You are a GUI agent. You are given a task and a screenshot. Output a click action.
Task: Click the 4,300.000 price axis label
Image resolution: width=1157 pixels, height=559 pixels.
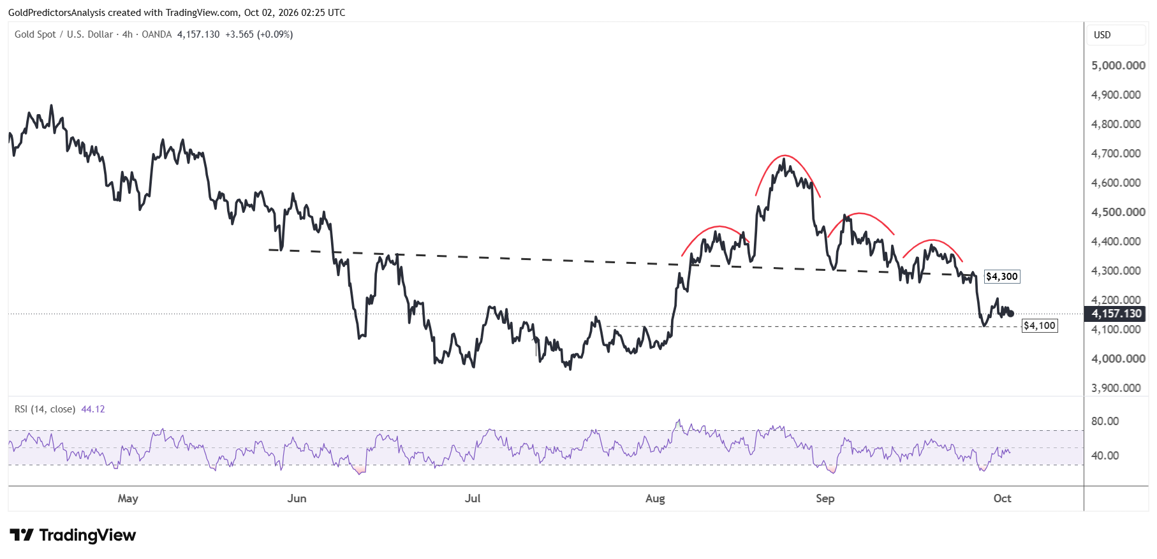[1116, 271]
